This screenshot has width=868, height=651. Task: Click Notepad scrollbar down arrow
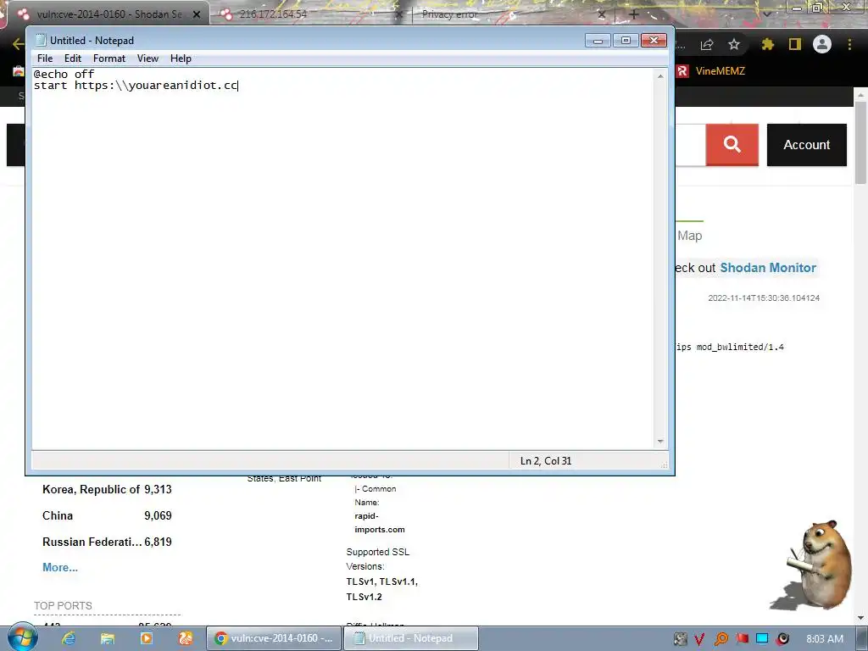click(660, 441)
